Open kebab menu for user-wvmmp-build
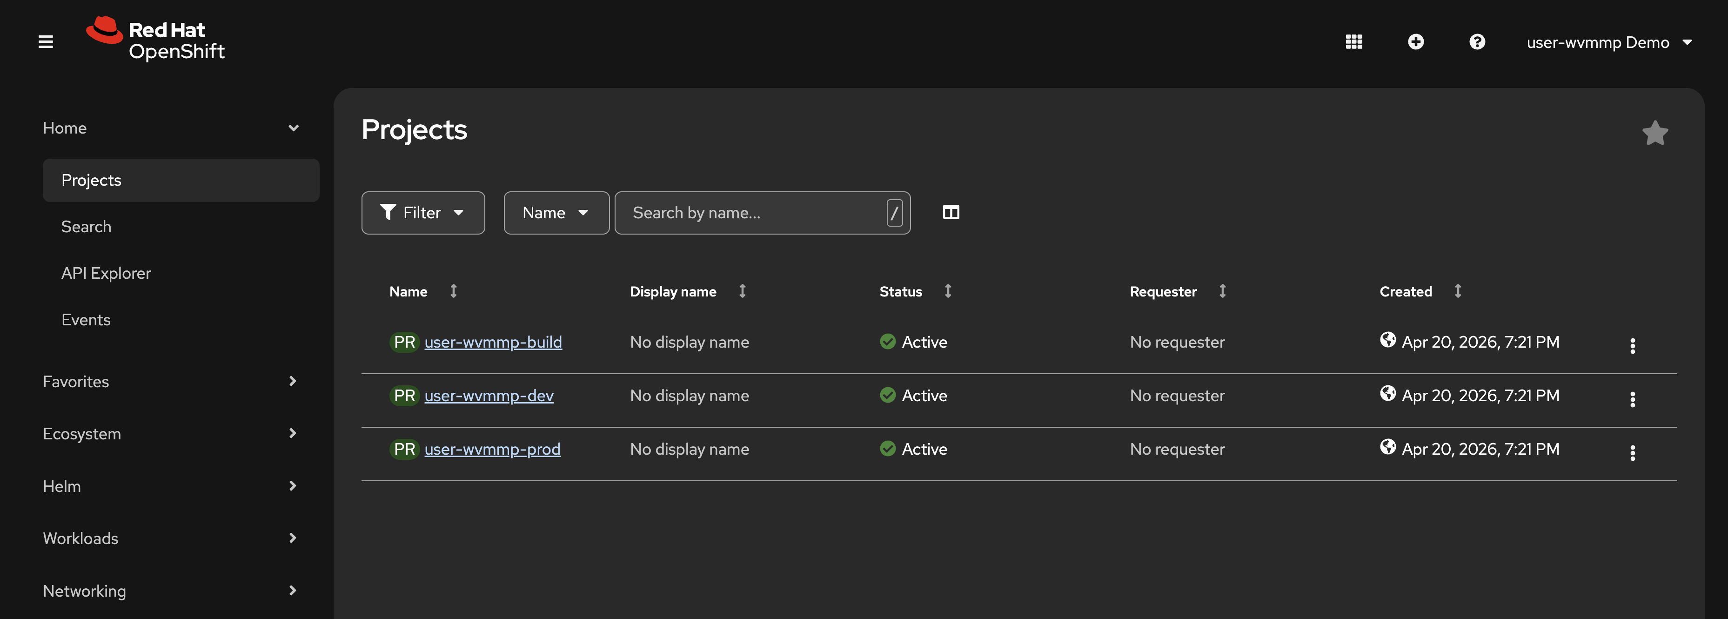Screen dimensions: 1728x619 click(1632, 346)
